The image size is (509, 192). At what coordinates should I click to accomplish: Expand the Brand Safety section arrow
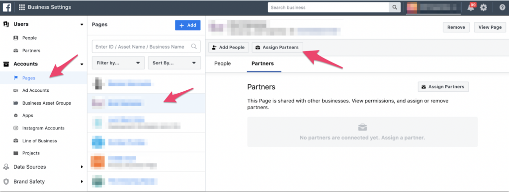click(x=82, y=181)
